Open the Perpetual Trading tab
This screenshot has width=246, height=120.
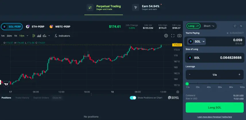[104, 7]
